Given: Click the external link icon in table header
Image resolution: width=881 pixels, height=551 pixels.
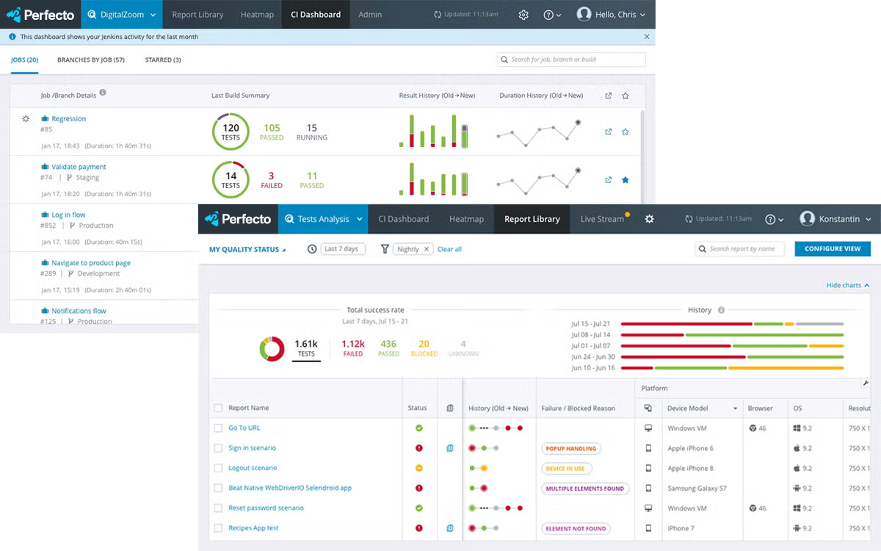Looking at the screenshot, I should point(608,96).
